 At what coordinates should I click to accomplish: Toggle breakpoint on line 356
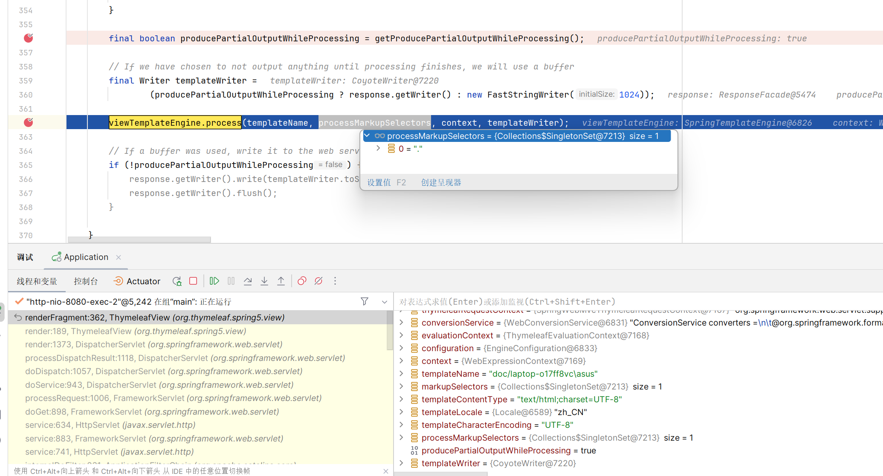coord(29,38)
